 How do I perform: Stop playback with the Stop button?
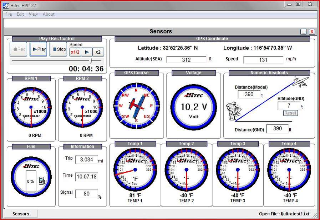(59, 49)
